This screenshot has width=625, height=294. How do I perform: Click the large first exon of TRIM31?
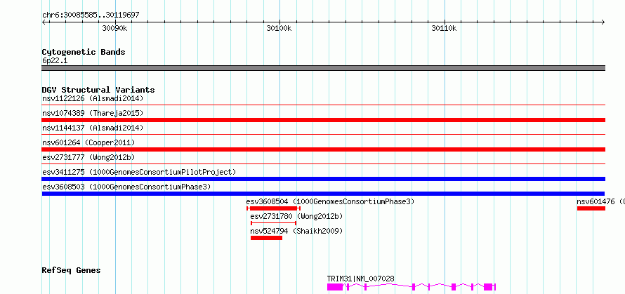click(335, 287)
